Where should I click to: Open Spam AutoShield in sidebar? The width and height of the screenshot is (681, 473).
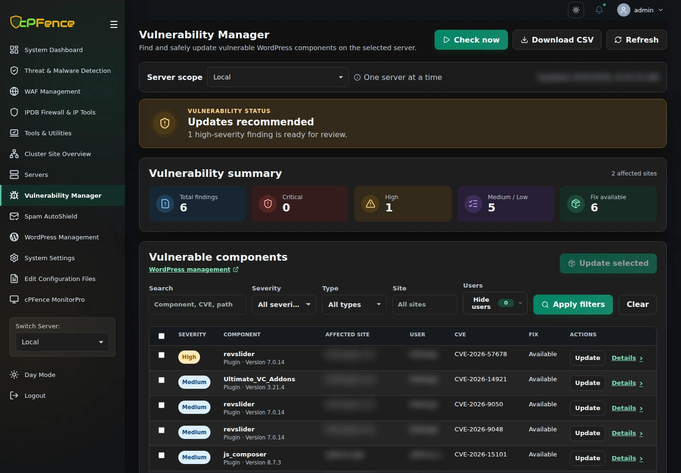(62, 216)
